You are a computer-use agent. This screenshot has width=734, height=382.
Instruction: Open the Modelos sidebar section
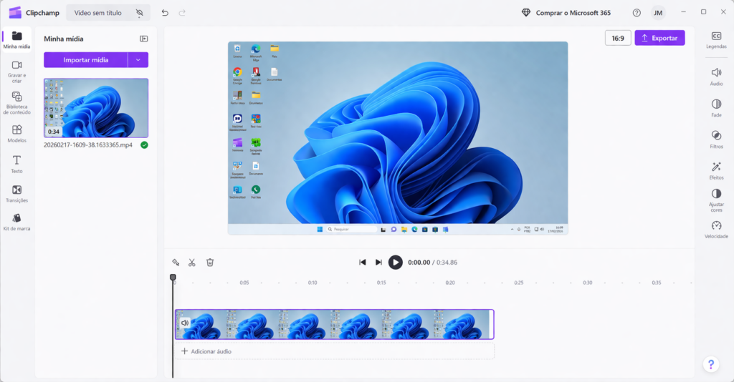(17, 133)
